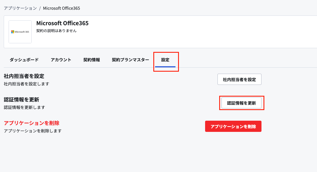This screenshot has height=172, width=317.
Task: Select the 契約プランマスター tab
Action: point(130,60)
